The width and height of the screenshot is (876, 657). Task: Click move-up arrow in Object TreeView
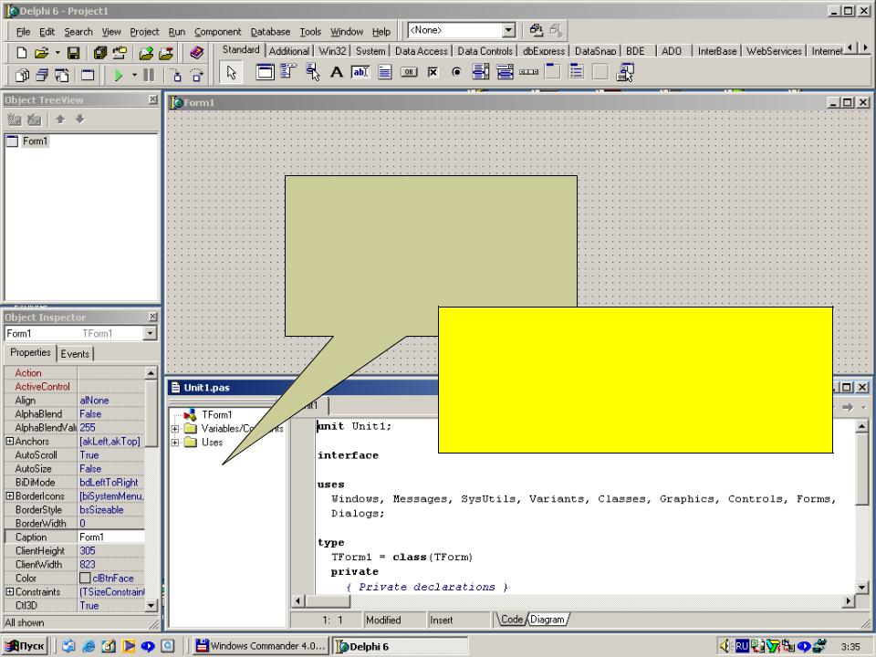point(60,119)
